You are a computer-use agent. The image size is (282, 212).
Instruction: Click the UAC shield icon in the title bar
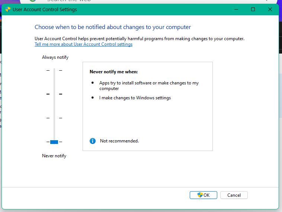8,9
